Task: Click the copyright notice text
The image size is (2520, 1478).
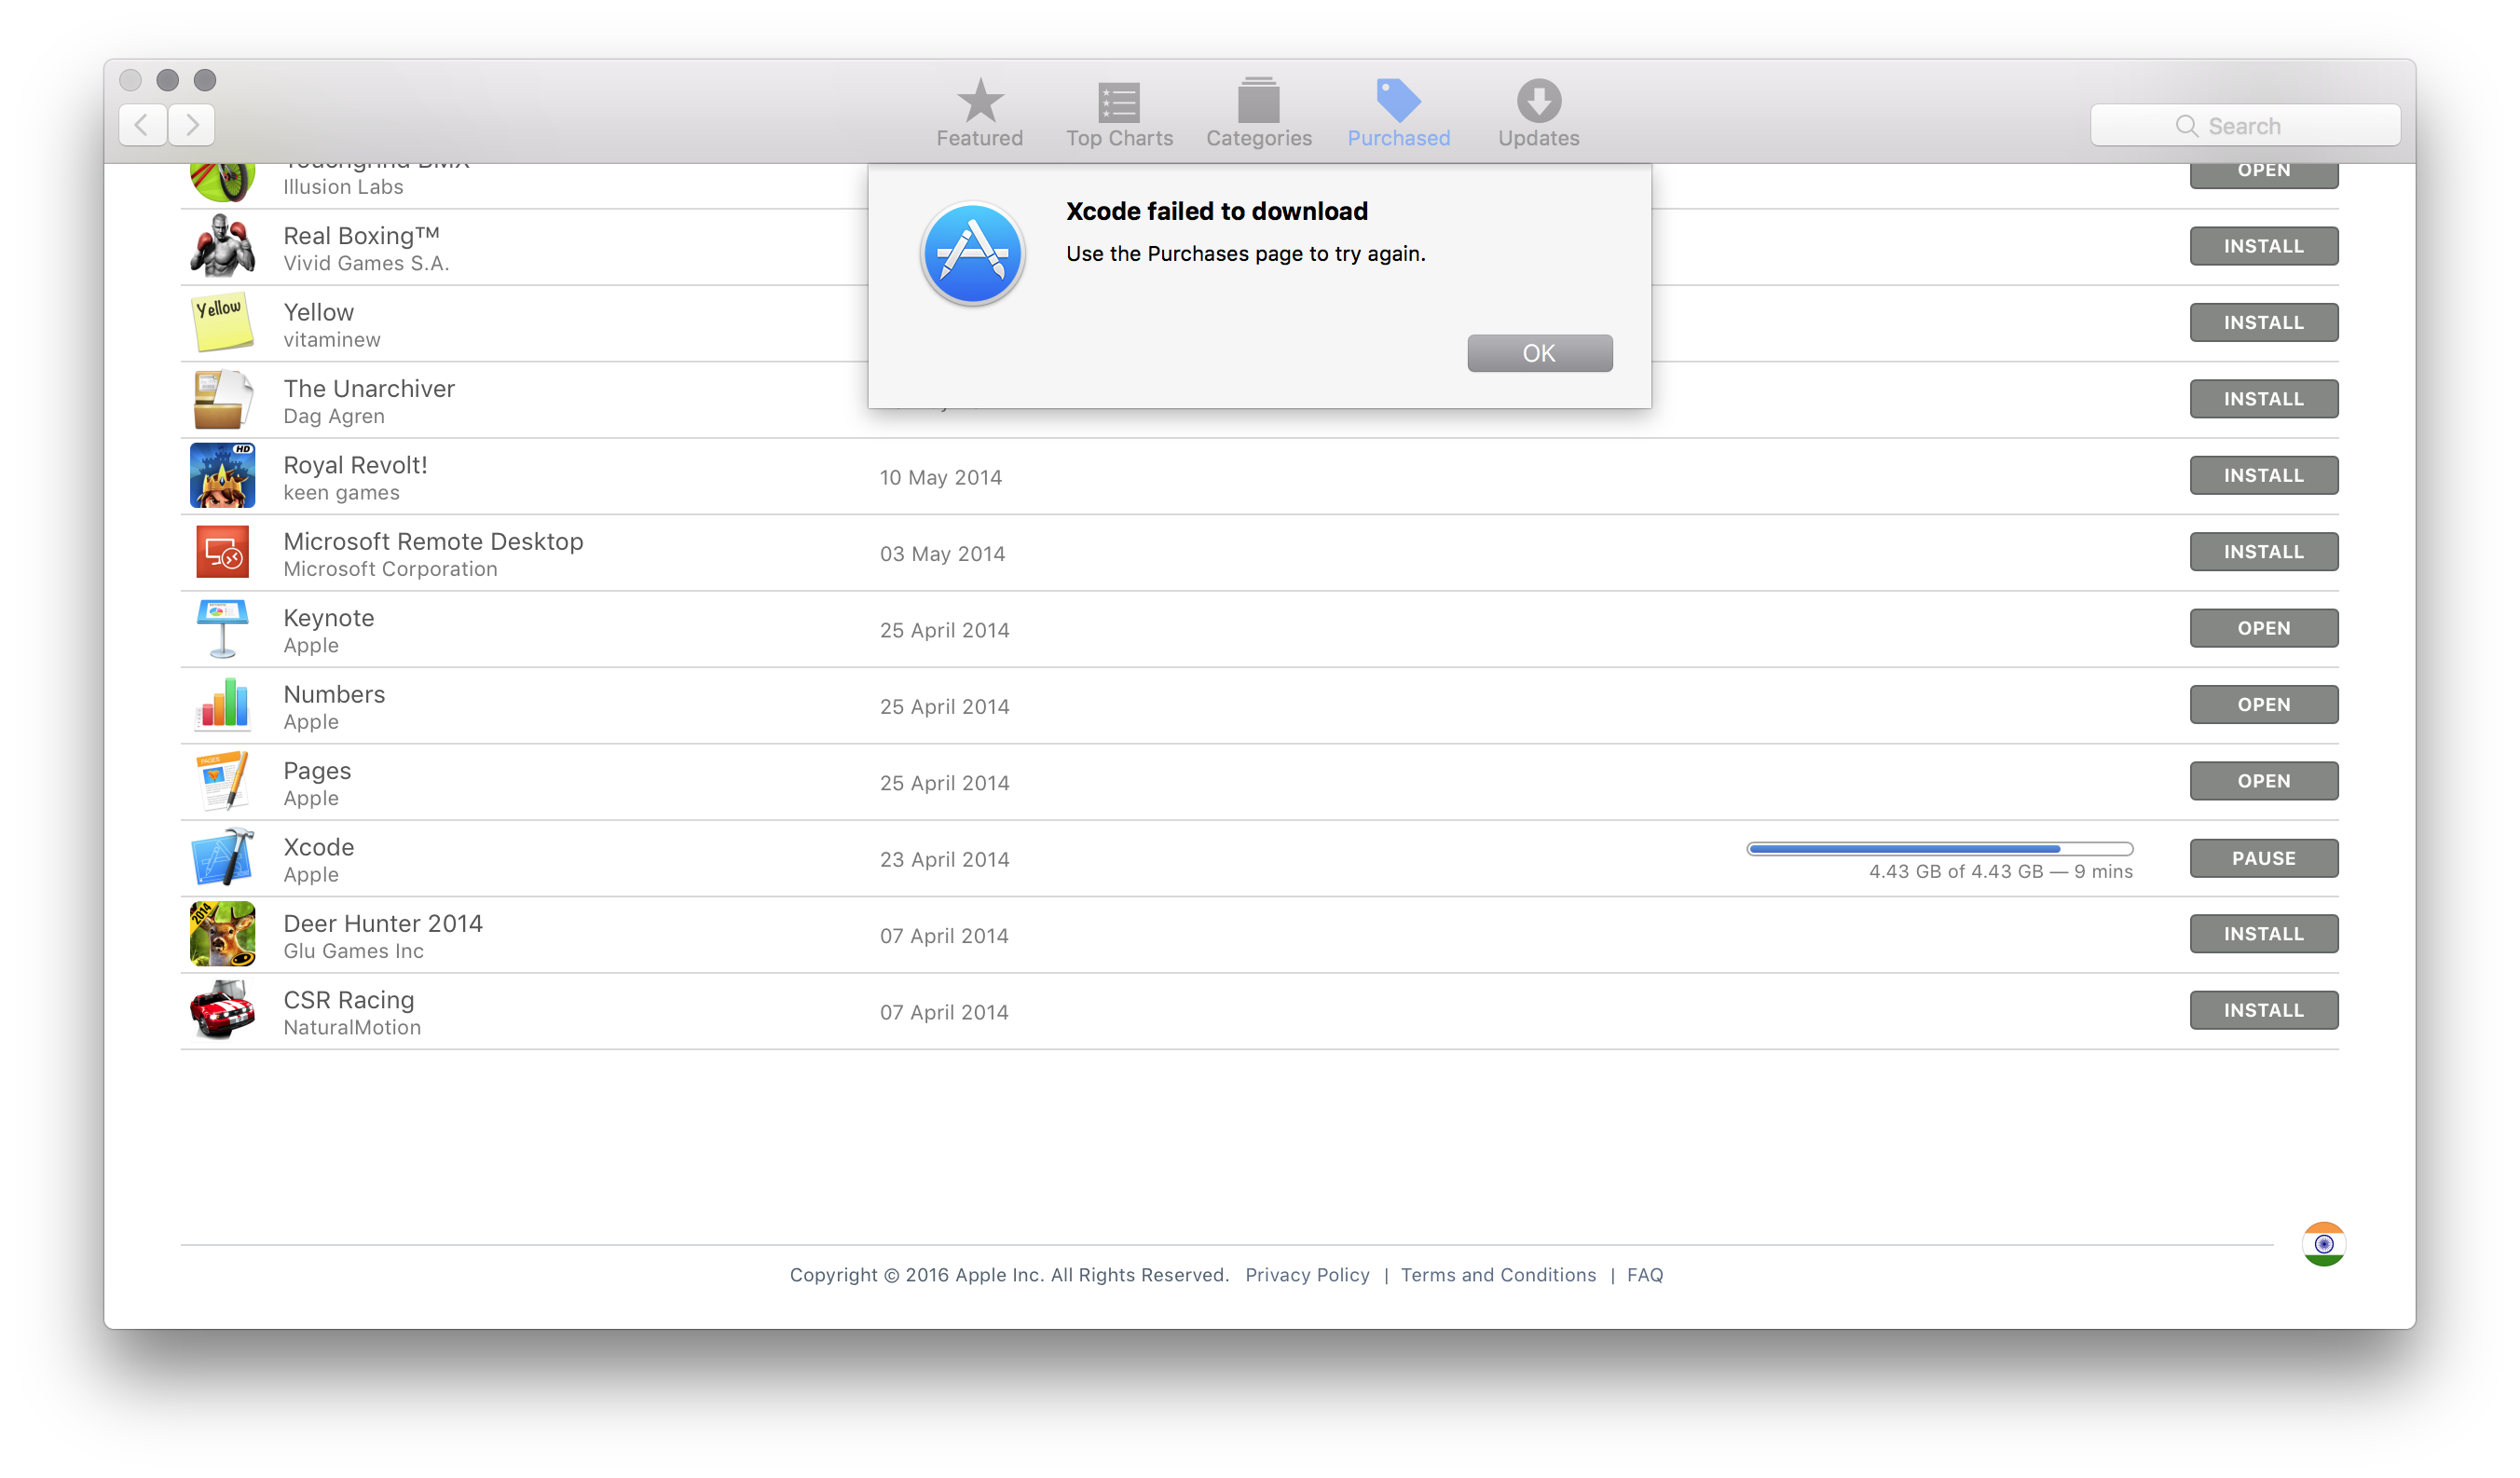Action: pyautogui.click(x=1008, y=1275)
